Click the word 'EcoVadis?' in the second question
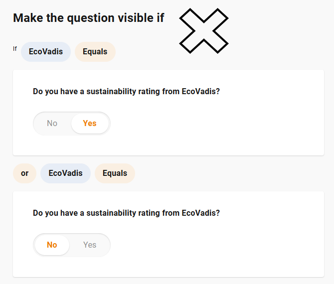This screenshot has width=334, height=284. (x=201, y=213)
